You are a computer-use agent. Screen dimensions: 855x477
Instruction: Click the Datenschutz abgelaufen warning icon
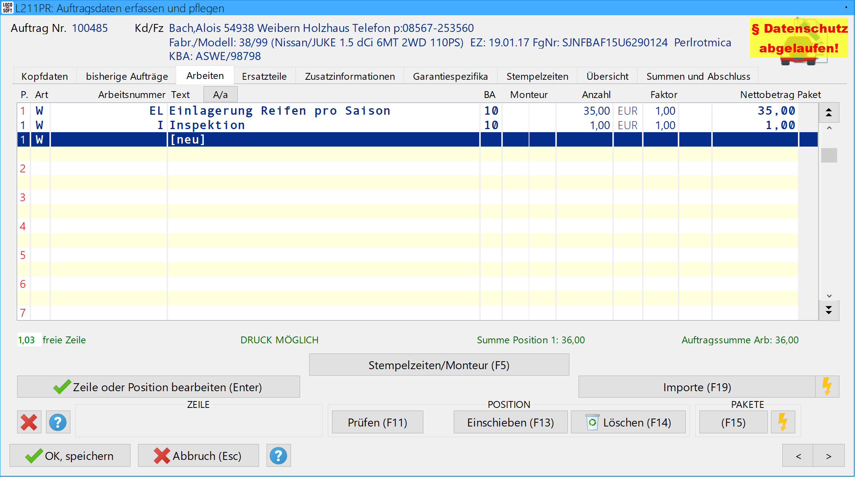799,39
